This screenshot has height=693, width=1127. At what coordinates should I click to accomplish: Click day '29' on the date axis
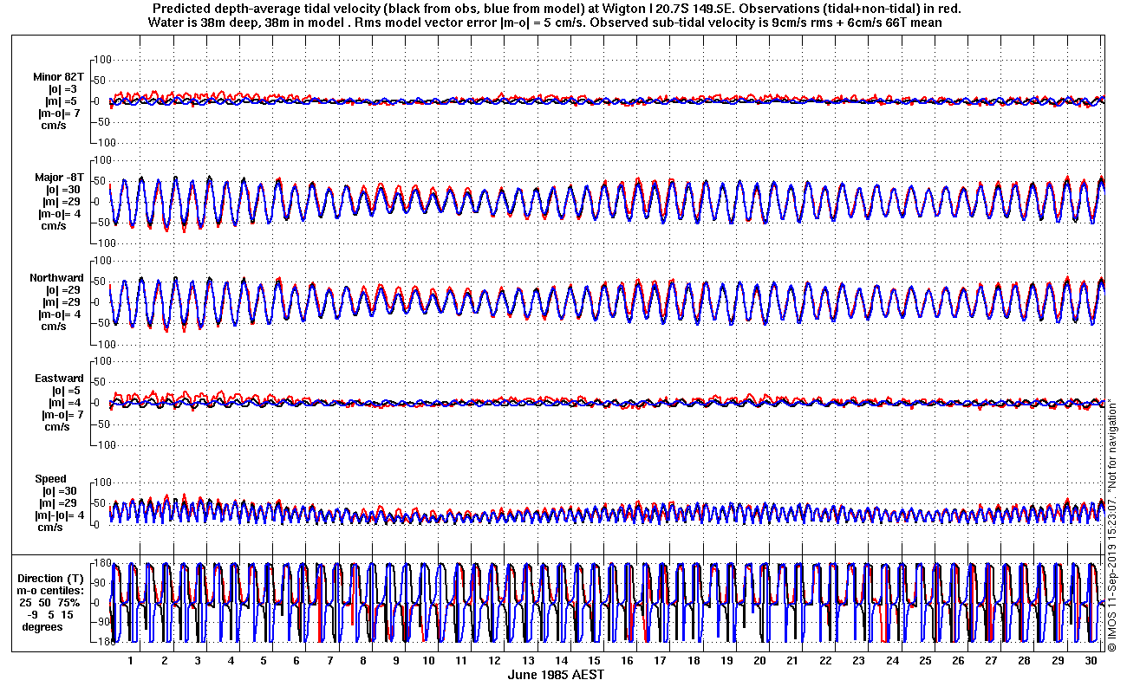tap(1058, 661)
